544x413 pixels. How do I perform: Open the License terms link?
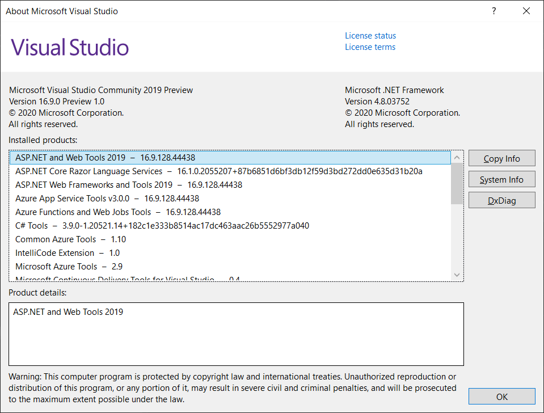(x=370, y=47)
